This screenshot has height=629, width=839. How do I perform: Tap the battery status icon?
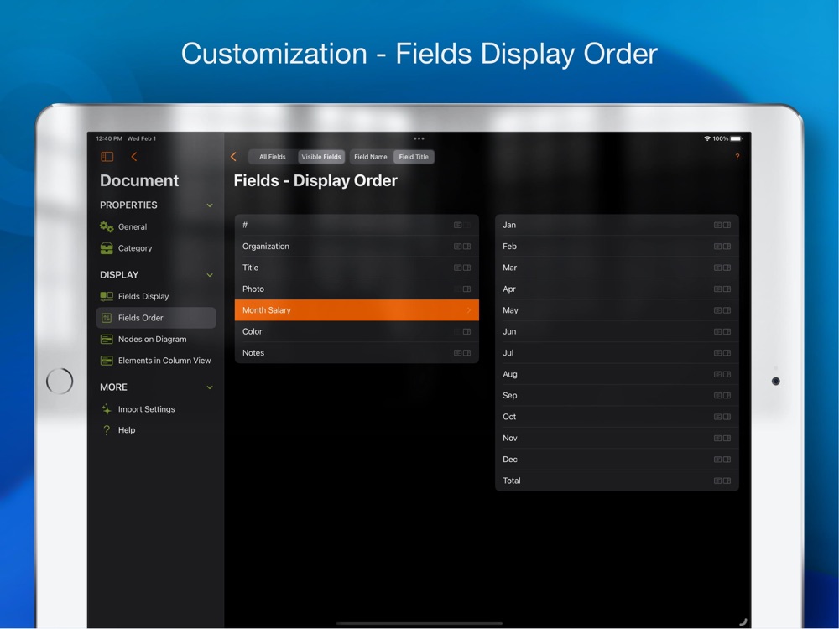click(737, 138)
